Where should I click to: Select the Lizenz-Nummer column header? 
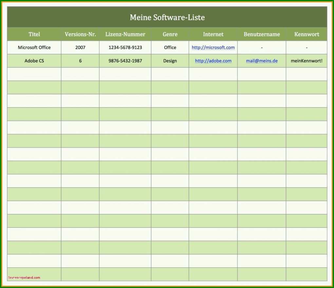125,34
